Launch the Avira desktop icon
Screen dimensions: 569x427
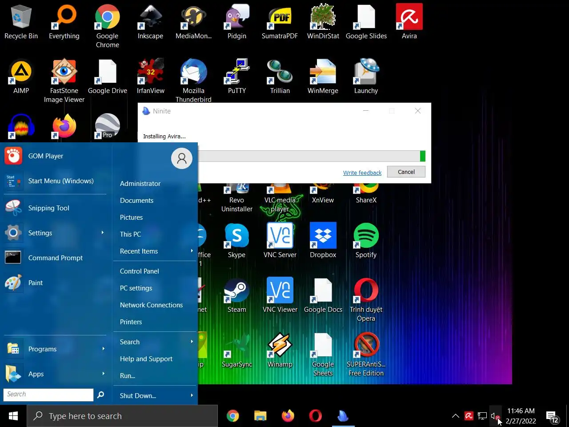[409, 22]
